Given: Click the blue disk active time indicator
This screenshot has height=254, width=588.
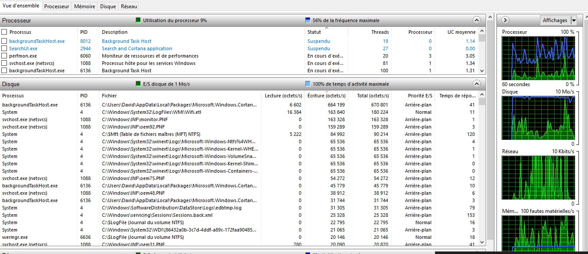Looking at the screenshot, I should point(308,84).
